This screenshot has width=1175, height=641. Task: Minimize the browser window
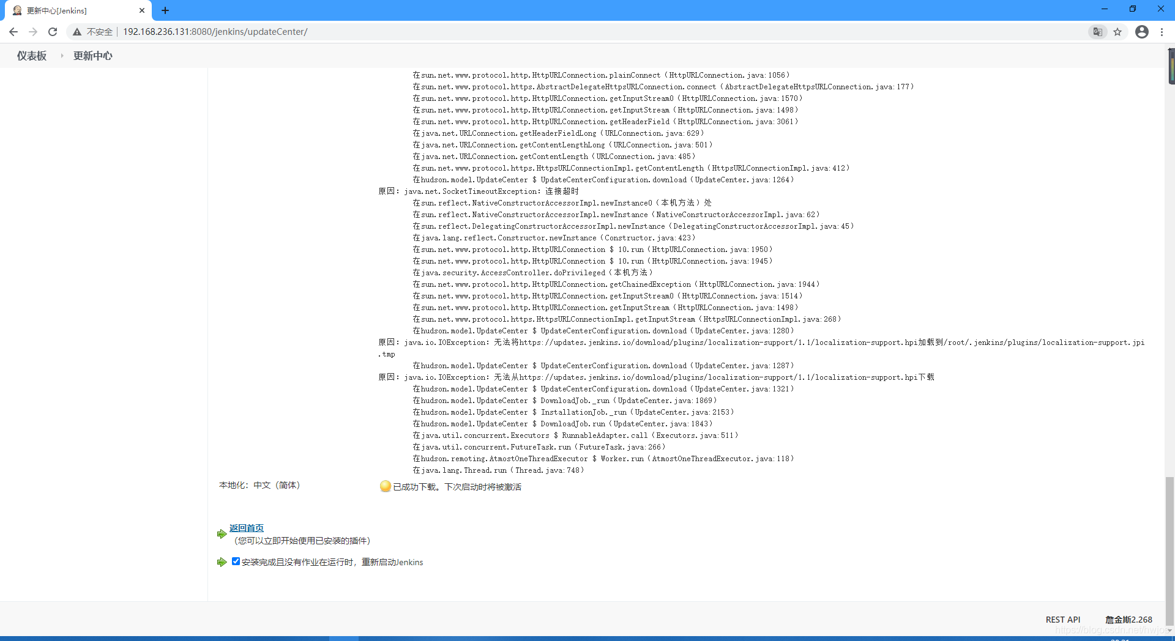pos(1105,9)
